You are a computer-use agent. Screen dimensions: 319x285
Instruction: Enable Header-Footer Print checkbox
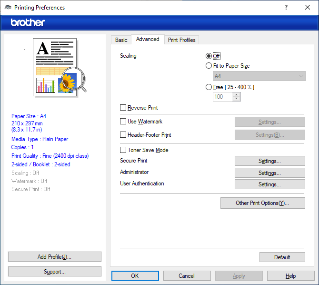coord(123,135)
